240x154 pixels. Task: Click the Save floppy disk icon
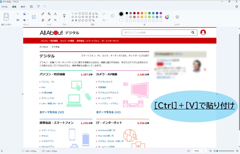tap(31, 7)
